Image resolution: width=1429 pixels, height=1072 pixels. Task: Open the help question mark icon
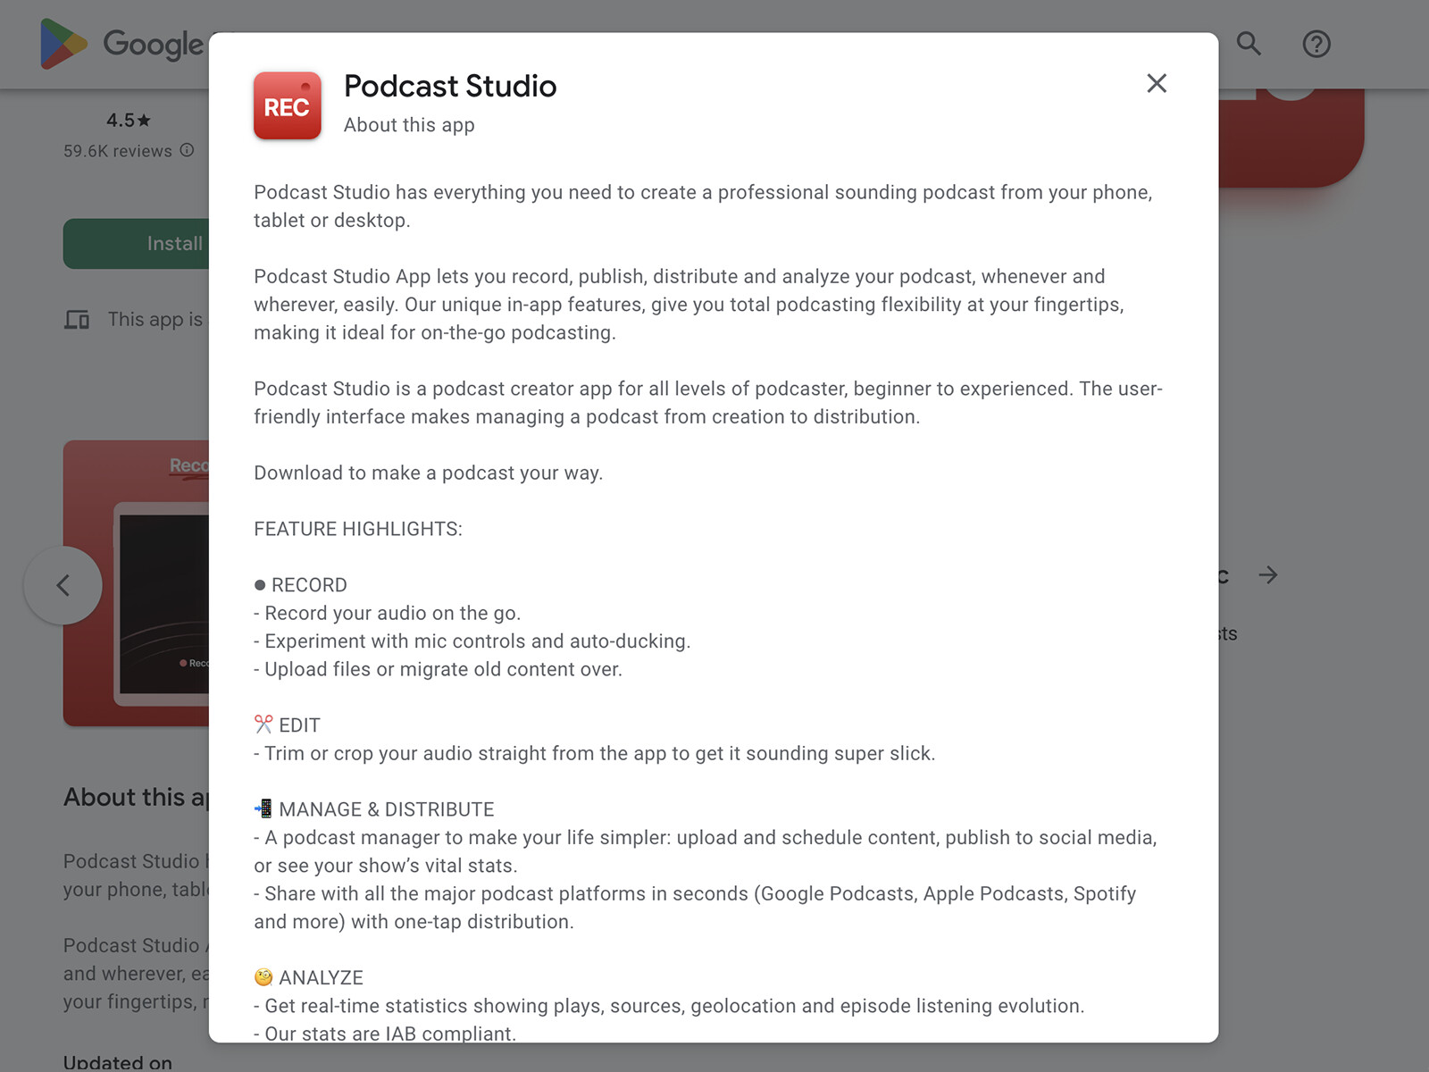pos(1316,44)
